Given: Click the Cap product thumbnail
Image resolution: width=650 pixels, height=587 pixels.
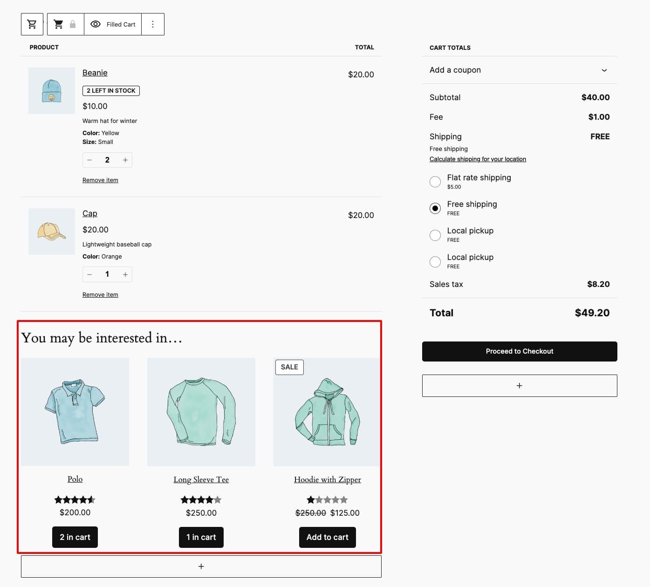Looking at the screenshot, I should 52,232.
